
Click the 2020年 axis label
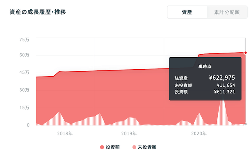tap(199, 133)
